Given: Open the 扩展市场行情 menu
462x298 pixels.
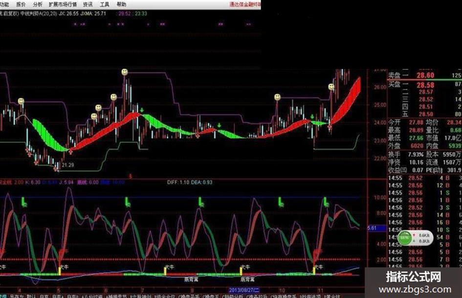Looking at the screenshot, I should tap(63, 4).
